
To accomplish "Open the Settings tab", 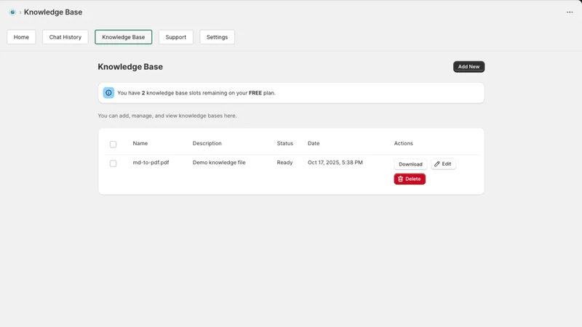I will tap(217, 37).
